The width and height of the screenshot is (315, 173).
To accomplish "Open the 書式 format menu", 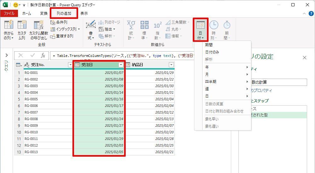I will [x=91, y=30].
